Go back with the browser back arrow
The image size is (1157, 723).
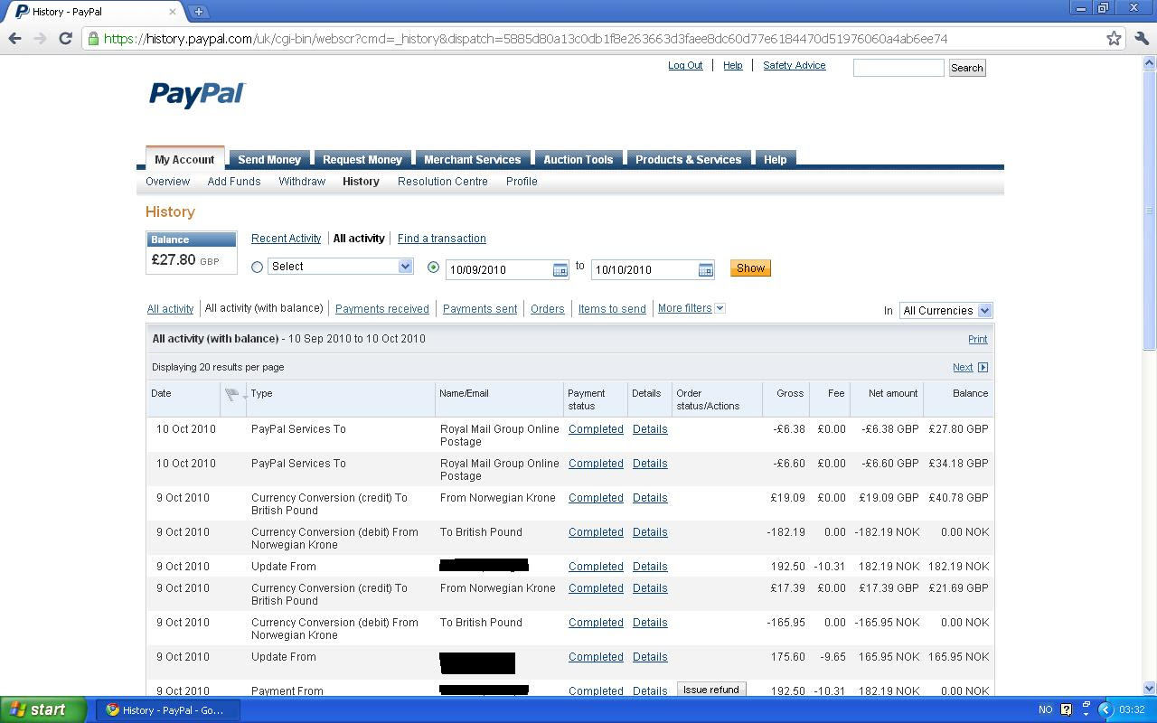tap(14, 39)
